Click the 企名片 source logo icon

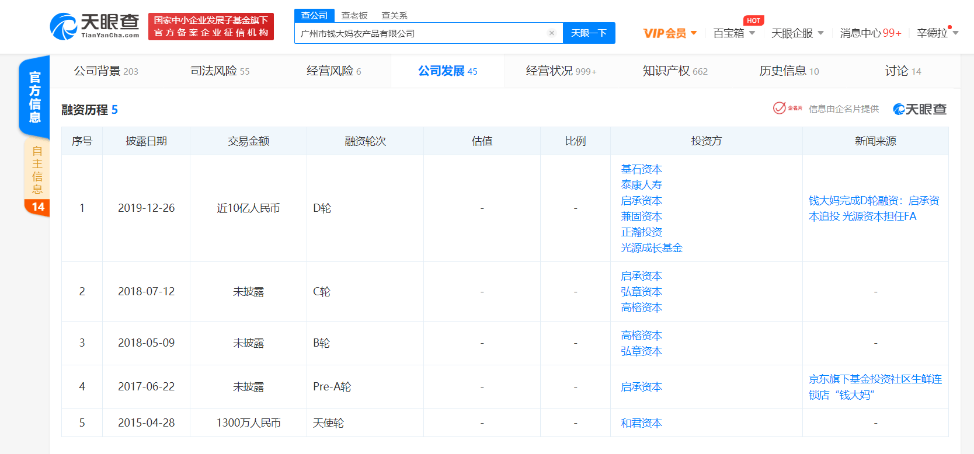coord(787,109)
